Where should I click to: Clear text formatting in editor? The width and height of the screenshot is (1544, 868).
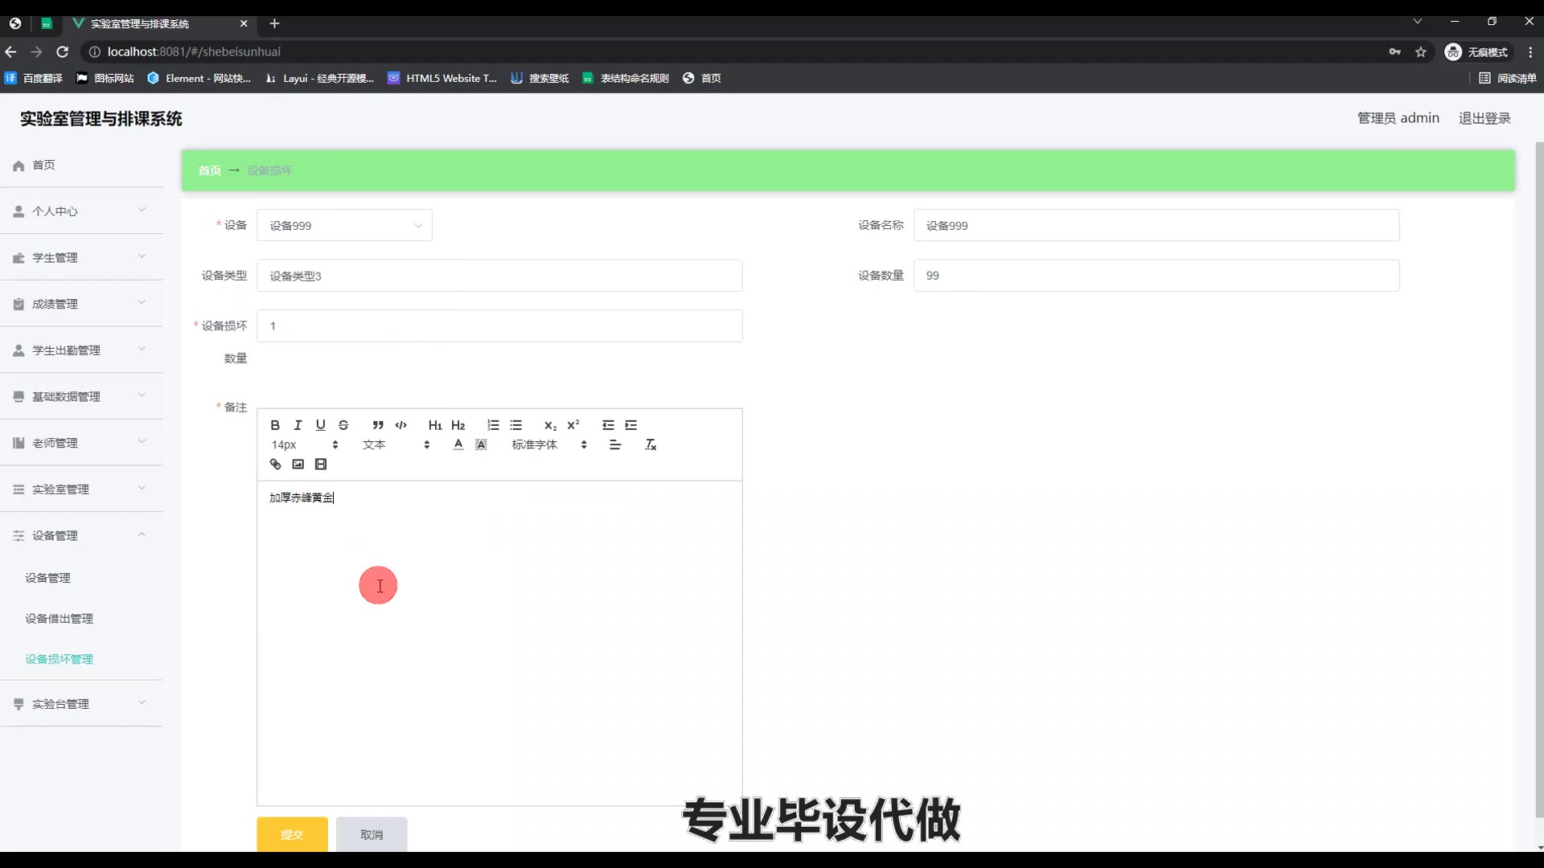tap(651, 444)
